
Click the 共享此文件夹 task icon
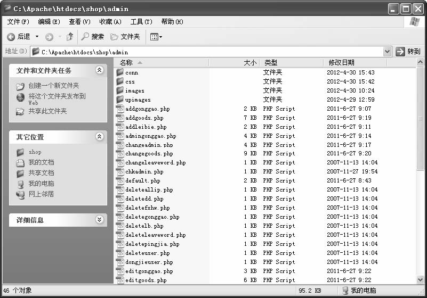[20, 111]
